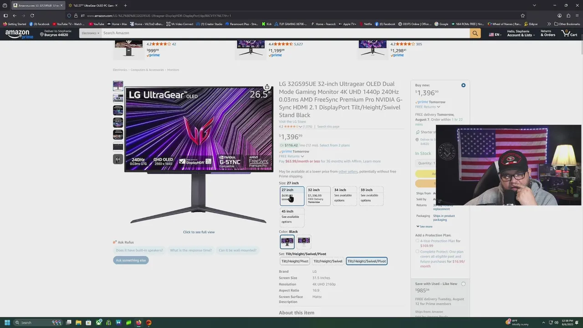Click the browser Back arrow
Screen dimensions: 583x328
point(14,15)
